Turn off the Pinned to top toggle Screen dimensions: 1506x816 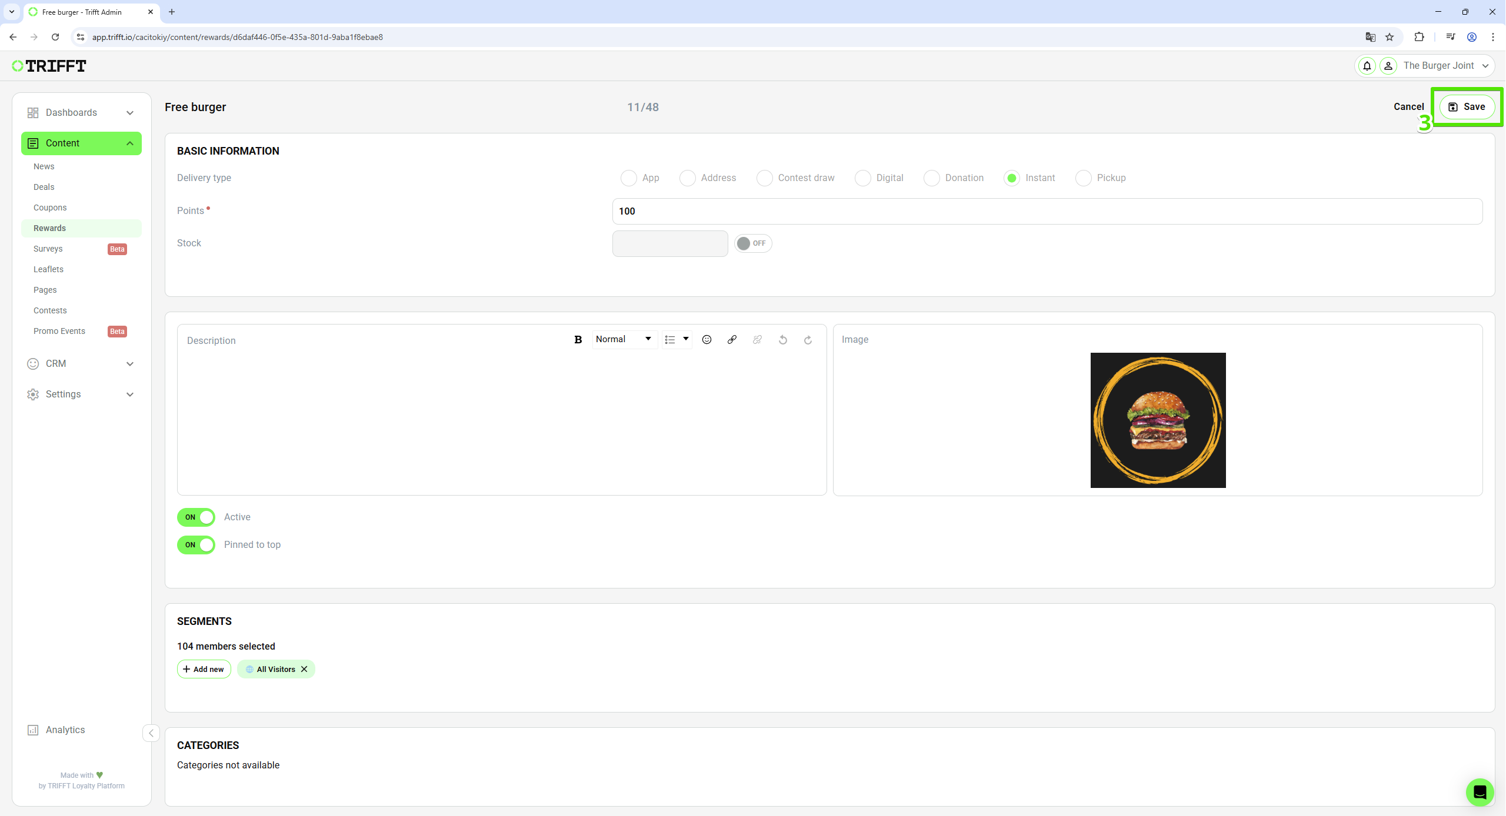[196, 545]
